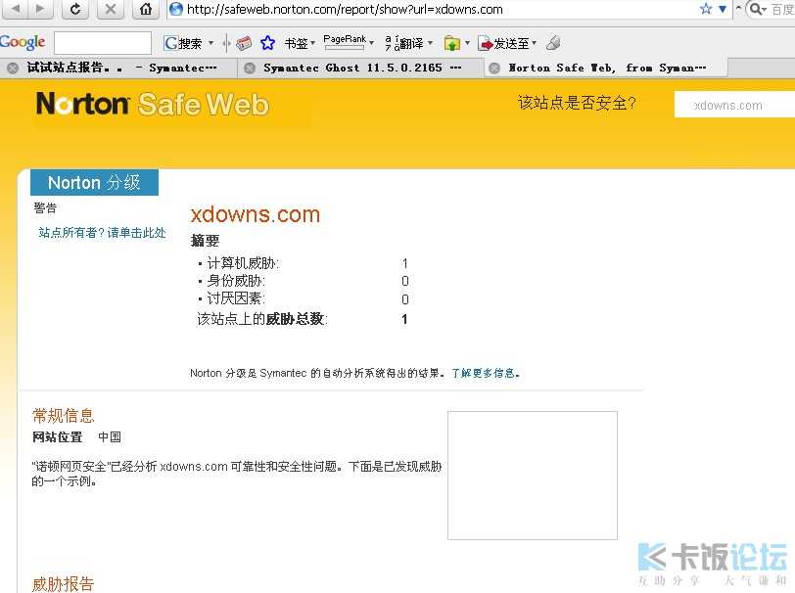795x593 pixels.
Task: Open the search engine magnifier dropdown
Action: coord(758,9)
